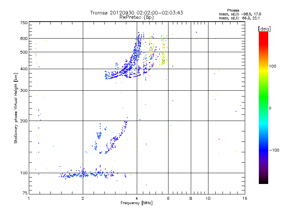
Task: Click the x-axis label '2'
Action: tap(83, 198)
